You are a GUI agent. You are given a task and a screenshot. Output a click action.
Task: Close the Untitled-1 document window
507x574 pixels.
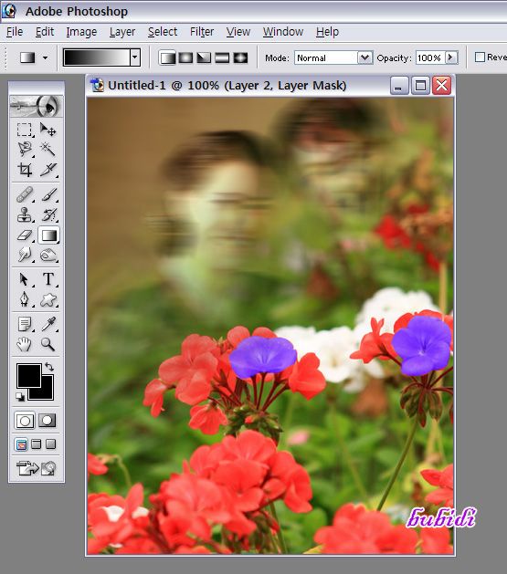(x=442, y=86)
